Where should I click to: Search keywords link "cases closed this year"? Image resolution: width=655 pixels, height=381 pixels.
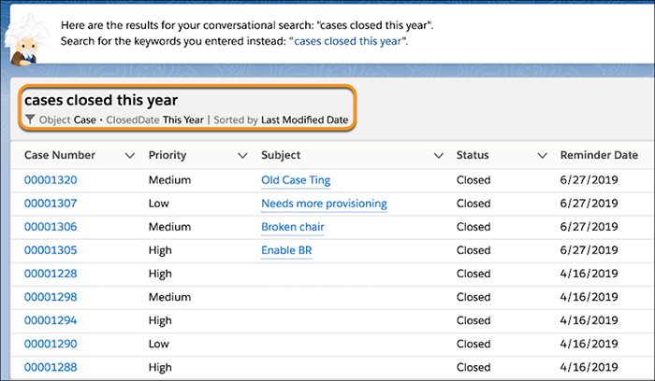(x=348, y=41)
